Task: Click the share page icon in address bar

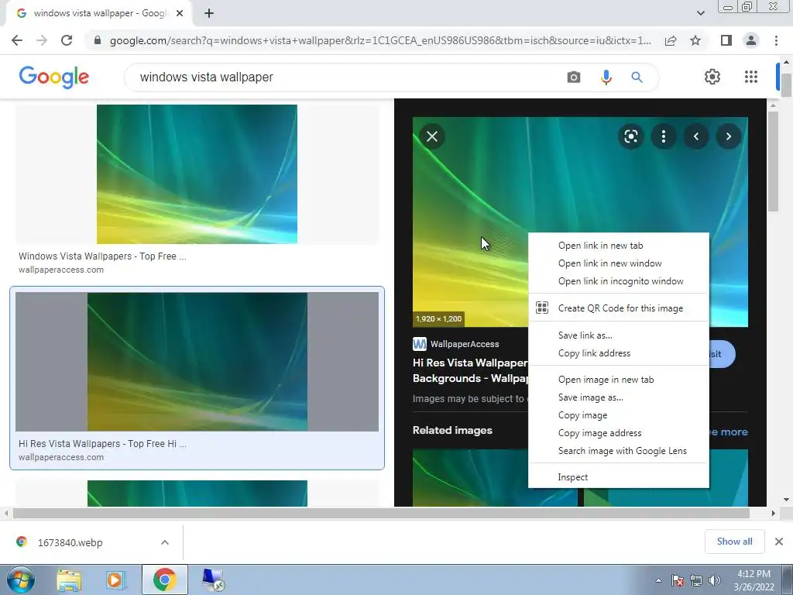Action: click(671, 40)
